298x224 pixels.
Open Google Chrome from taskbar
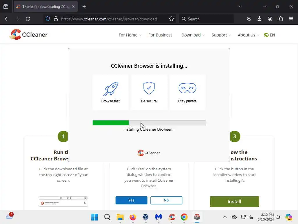(184, 217)
